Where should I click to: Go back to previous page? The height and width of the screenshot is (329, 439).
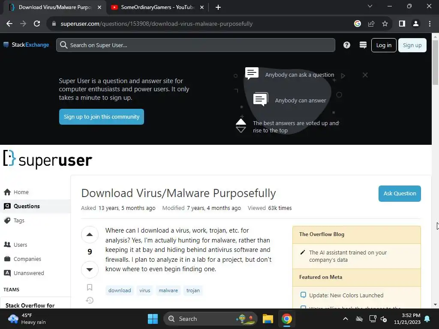[9, 24]
